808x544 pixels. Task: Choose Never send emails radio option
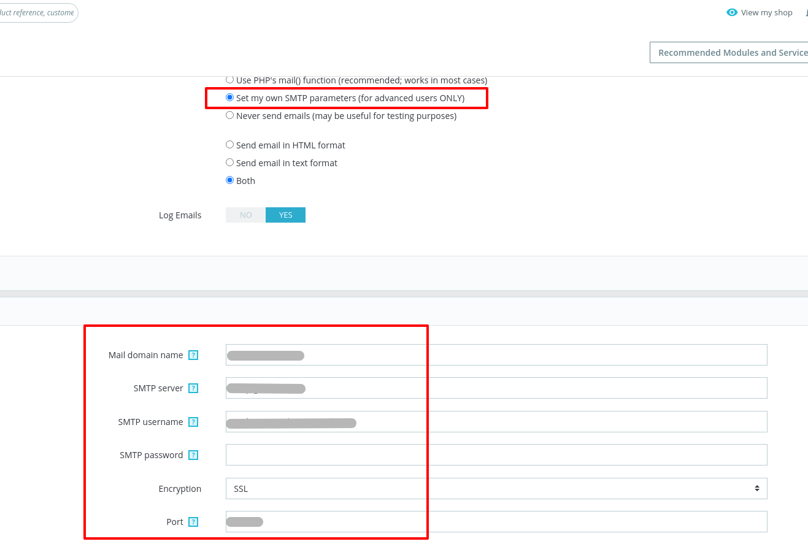(x=230, y=115)
